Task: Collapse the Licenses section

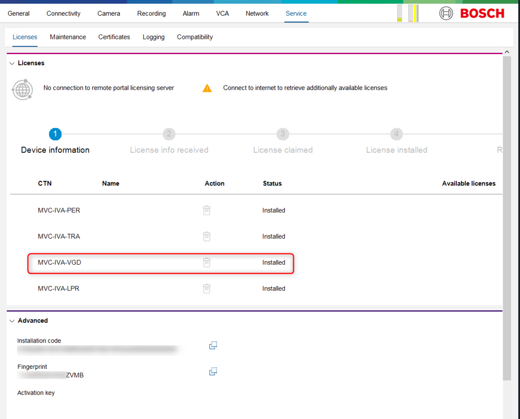Action: pyautogui.click(x=12, y=64)
